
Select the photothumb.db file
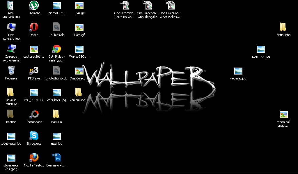(x=57, y=71)
